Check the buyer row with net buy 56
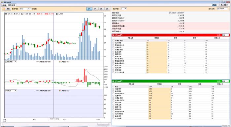231x127 pixels. [x=113, y=52]
